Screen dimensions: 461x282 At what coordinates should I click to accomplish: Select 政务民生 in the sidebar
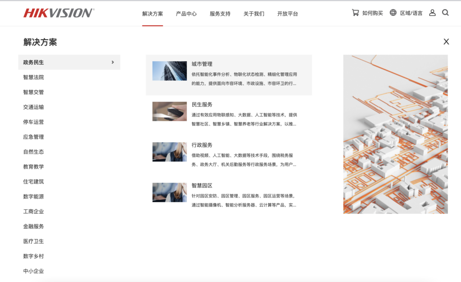69,62
